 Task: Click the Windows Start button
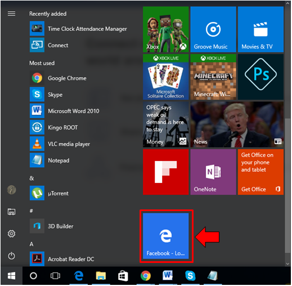coord(11,276)
